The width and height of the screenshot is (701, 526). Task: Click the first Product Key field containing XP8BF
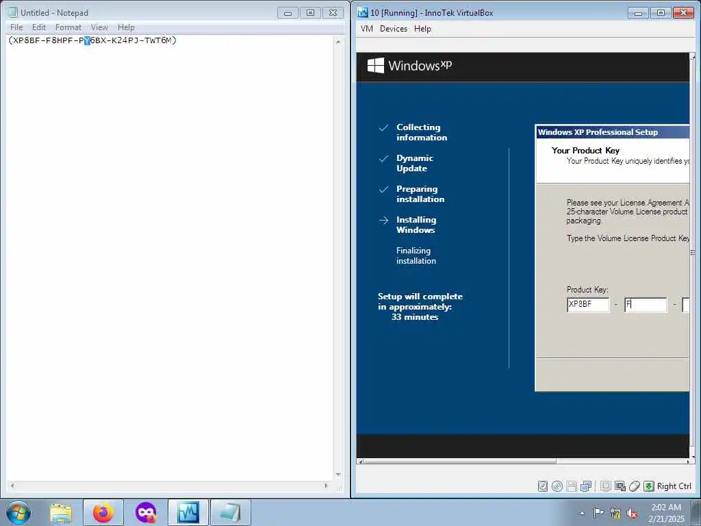[x=588, y=305]
